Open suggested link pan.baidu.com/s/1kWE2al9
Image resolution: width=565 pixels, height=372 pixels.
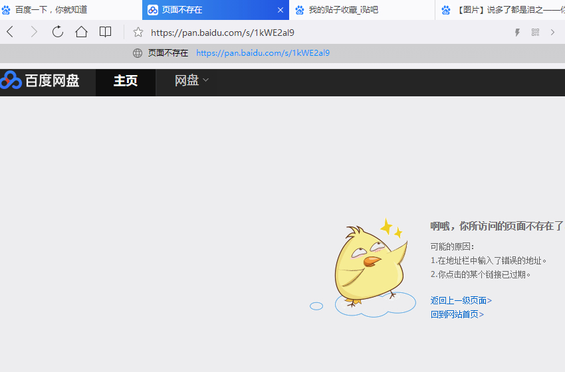pyautogui.click(x=263, y=53)
